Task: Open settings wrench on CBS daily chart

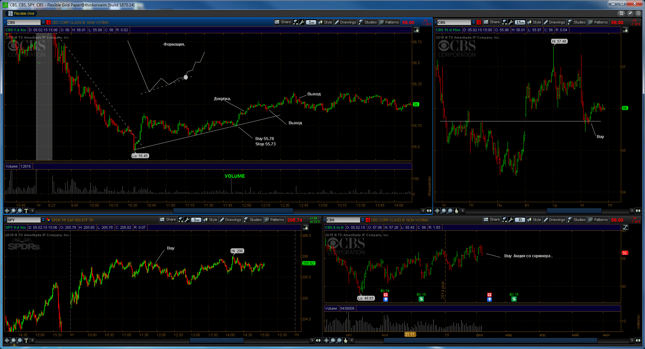Action: (511, 220)
